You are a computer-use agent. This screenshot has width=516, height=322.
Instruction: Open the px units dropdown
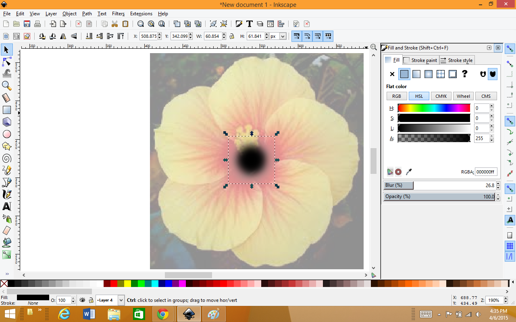(x=283, y=36)
